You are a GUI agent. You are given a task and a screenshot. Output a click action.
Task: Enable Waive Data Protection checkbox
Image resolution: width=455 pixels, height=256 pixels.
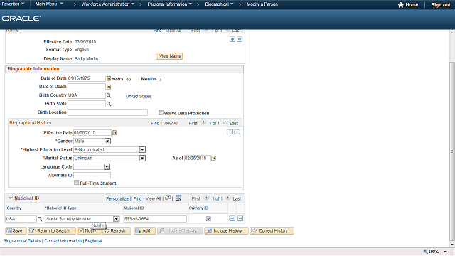(161, 112)
